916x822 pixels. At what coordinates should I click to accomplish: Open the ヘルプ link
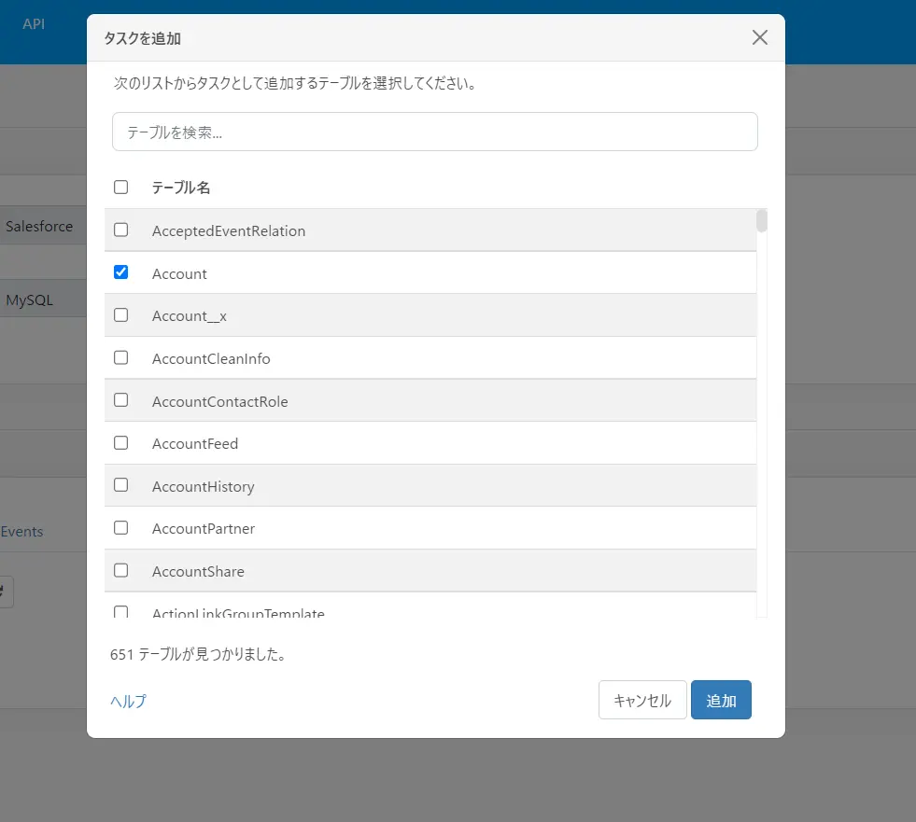(x=129, y=701)
